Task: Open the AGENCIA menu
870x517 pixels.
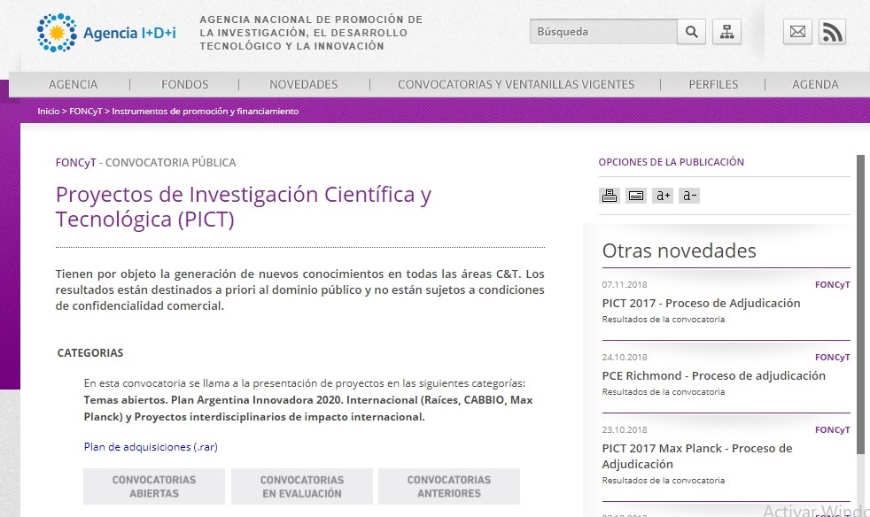Action: [x=74, y=84]
